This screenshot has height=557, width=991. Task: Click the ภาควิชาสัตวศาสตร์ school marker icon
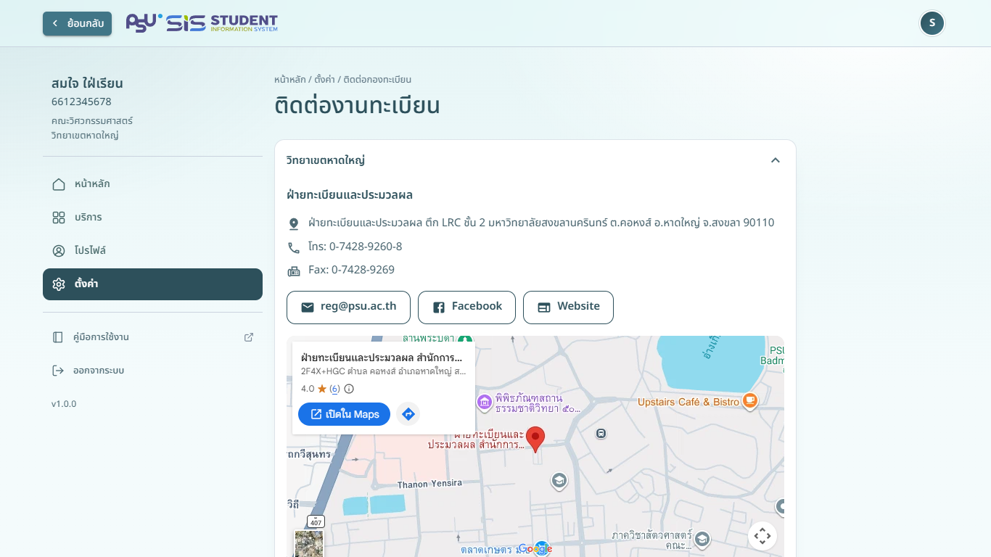(702, 539)
